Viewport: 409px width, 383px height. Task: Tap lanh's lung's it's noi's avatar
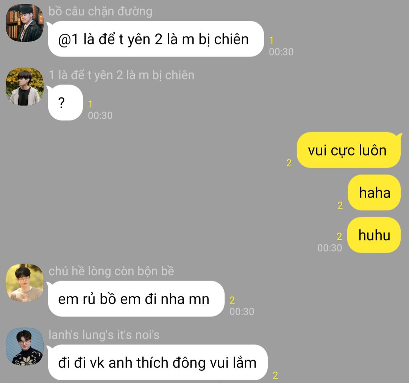click(x=25, y=347)
